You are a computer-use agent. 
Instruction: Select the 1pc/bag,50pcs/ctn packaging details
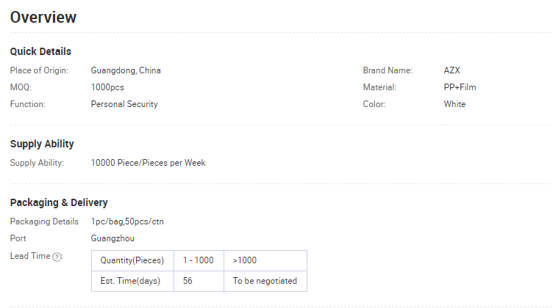click(127, 221)
